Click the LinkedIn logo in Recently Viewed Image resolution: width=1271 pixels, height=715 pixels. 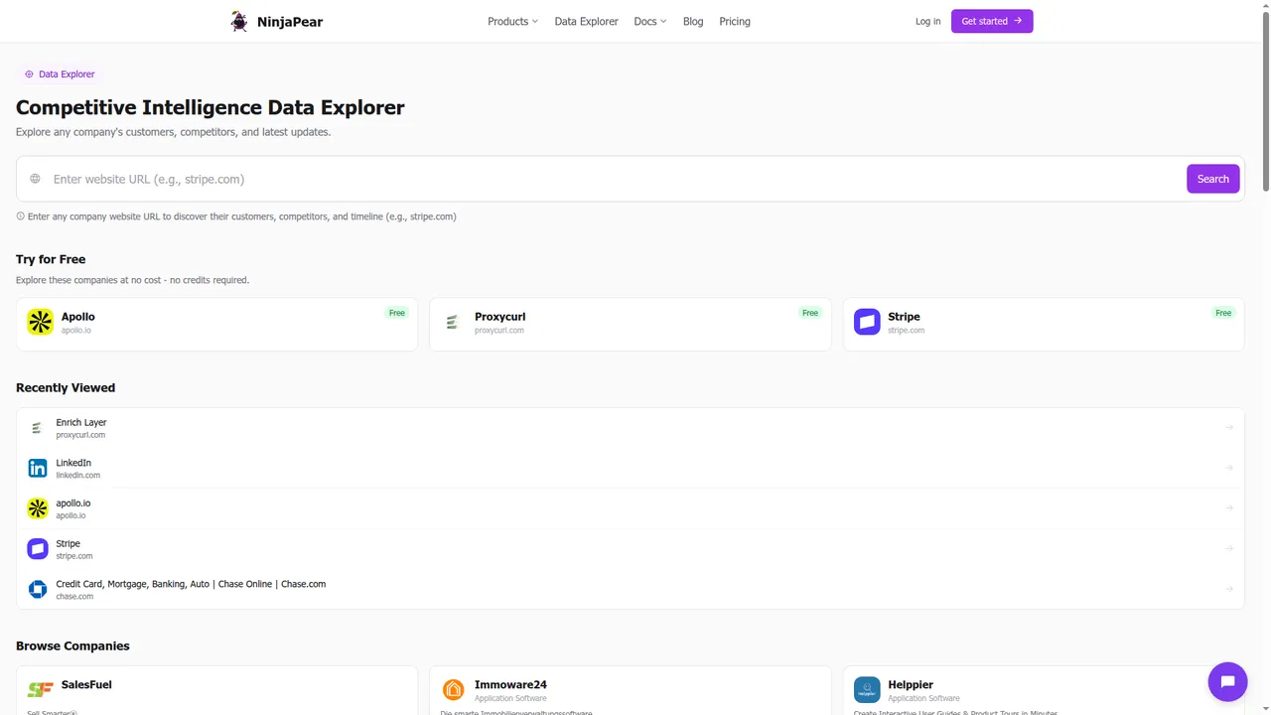pyautogui.click(x=38, y=468)
